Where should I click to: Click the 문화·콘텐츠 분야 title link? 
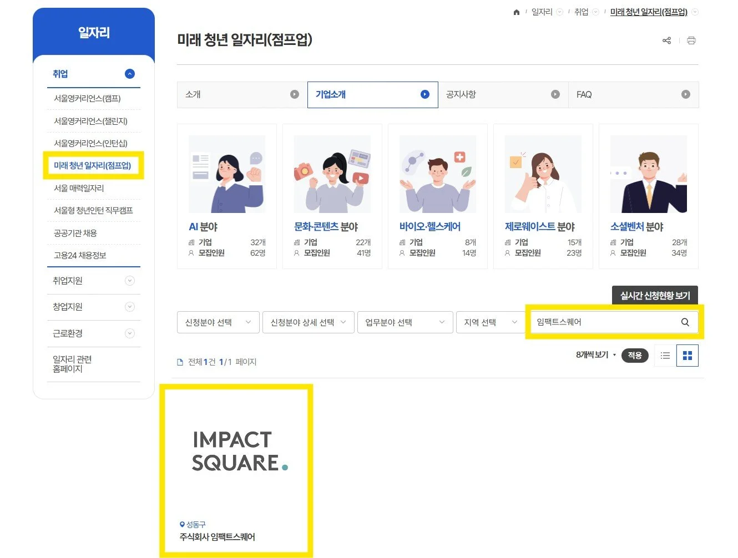(x=326, y=227)
